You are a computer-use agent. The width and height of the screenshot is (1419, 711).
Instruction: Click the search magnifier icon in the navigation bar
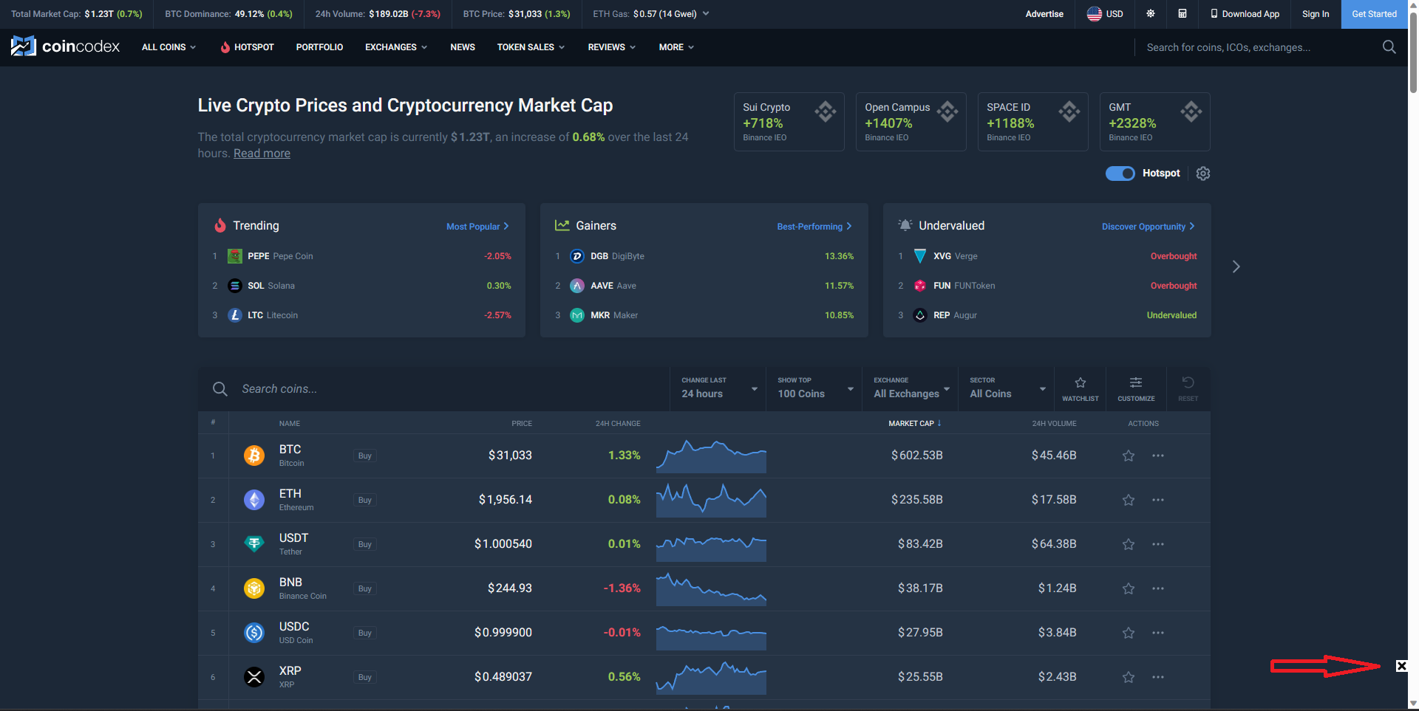click(x=1388, y=47)
